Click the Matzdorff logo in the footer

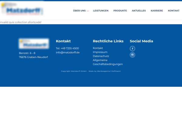[34, 44]
